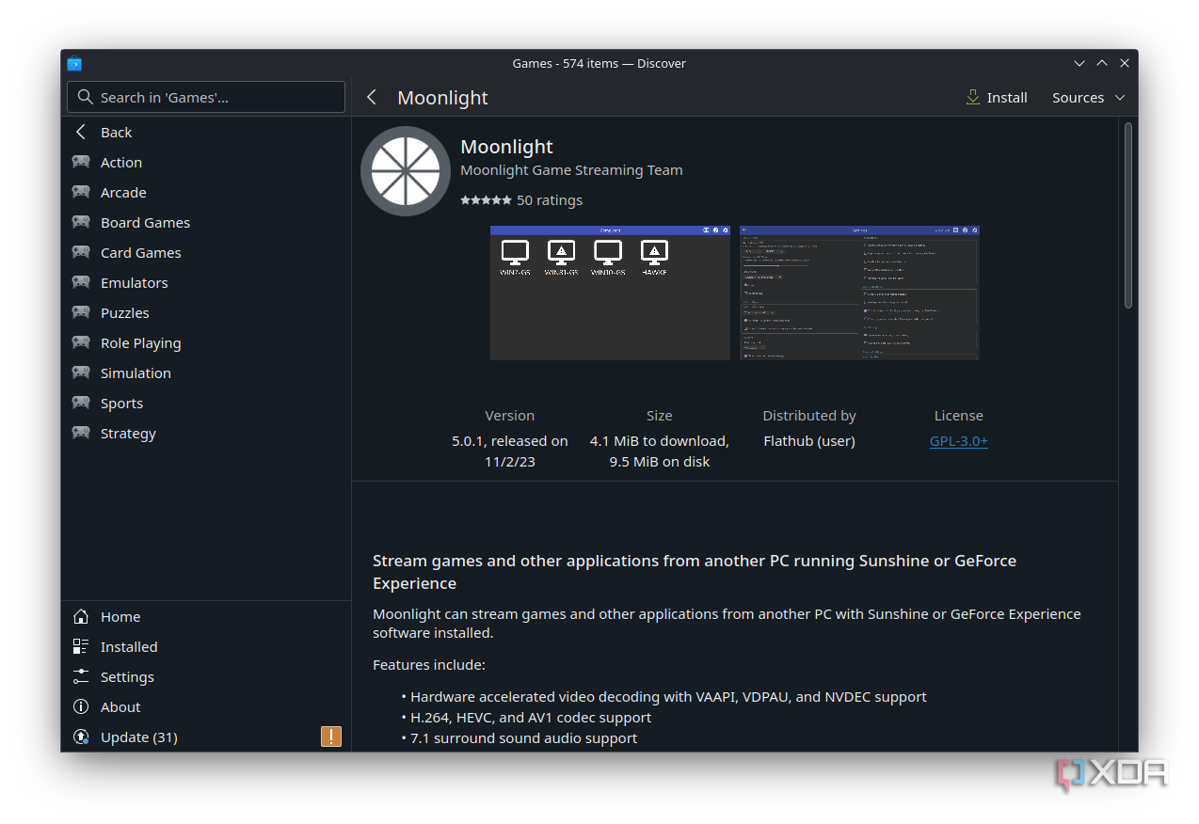Click the Settings sliders icon
This screenshot has width=1199, height=824.
[82, 676]
